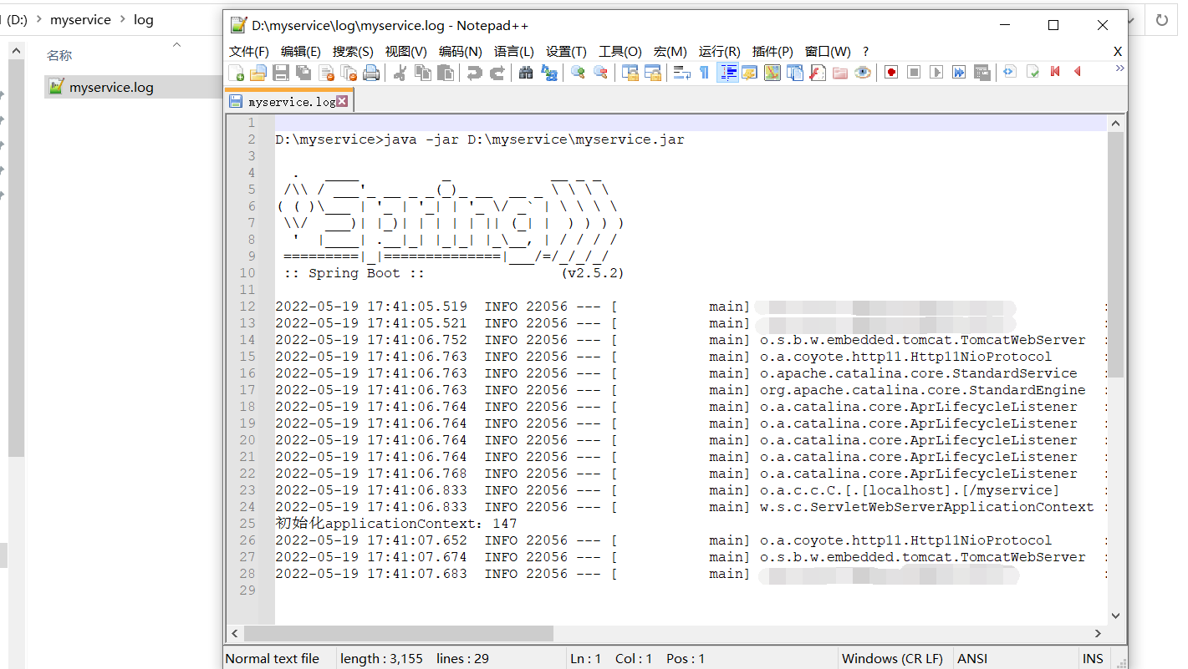This screenshot has width=1188, height=669.
Task: Open the 编辑(E) menu
Action: click(301, 51)
